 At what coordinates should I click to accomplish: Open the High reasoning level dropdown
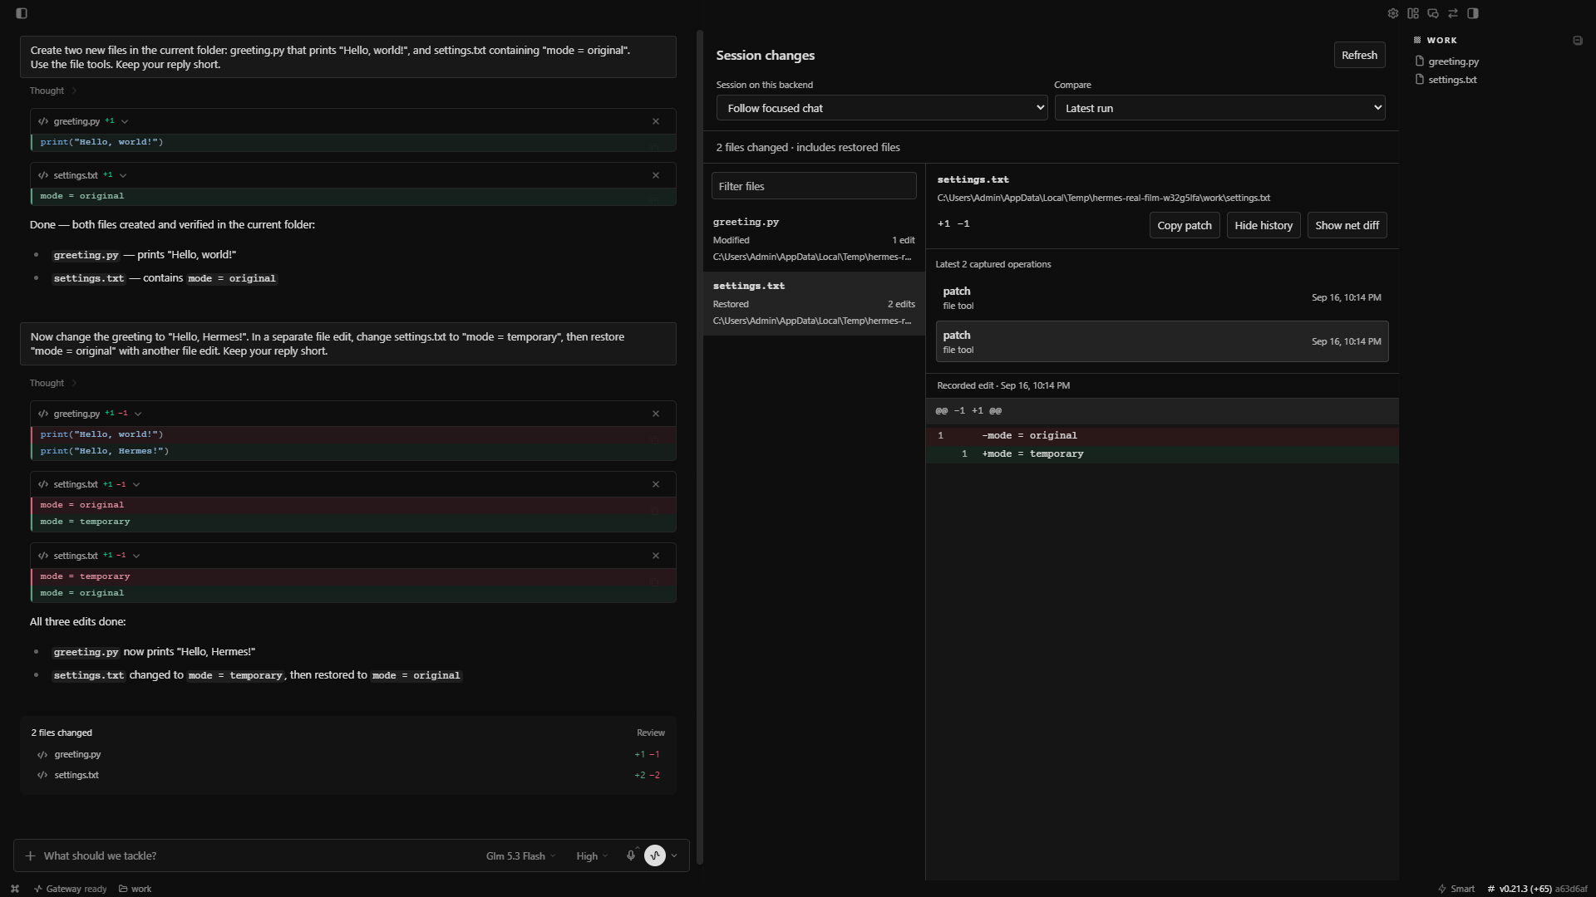tap(592, 855)
